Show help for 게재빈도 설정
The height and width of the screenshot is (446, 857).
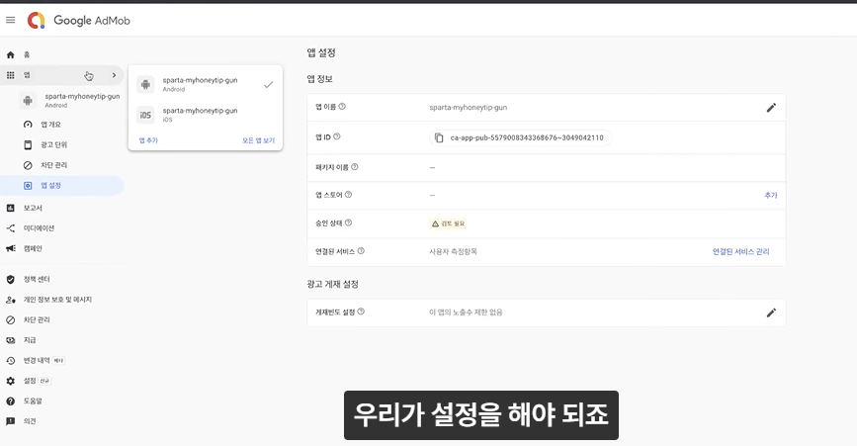point(361,312)
